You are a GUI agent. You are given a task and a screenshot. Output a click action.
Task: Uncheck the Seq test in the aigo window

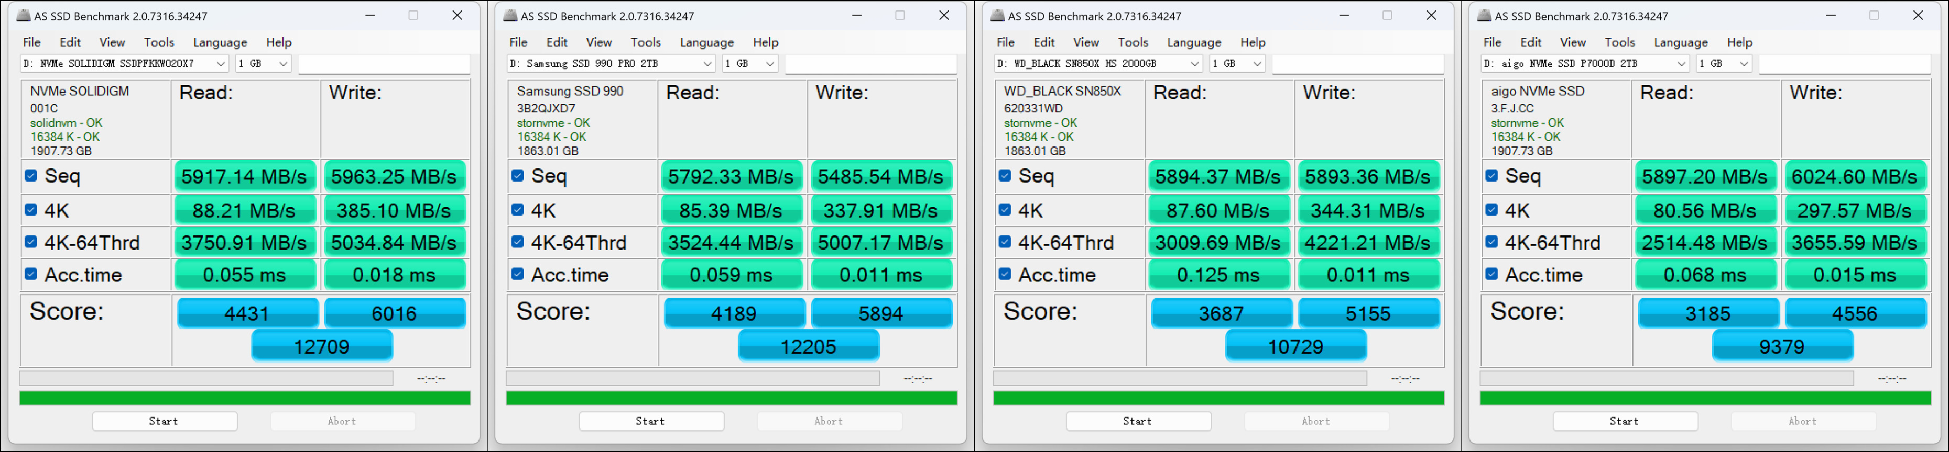tap(1491, 175)
